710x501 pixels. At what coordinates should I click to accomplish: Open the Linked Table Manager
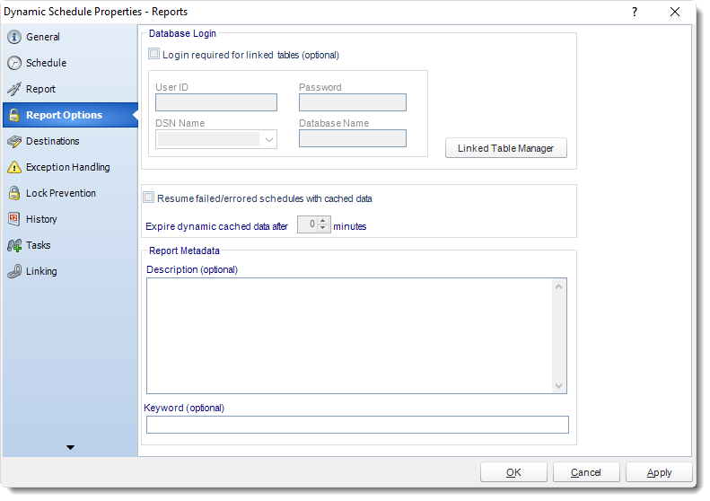505,148
